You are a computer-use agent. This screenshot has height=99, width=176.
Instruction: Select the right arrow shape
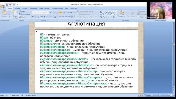[109, 14]
